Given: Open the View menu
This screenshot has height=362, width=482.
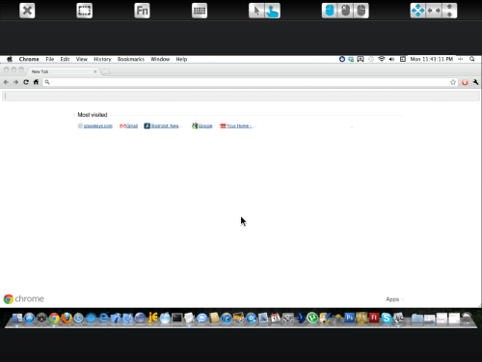Looking at the screenshot, I should tap(82, 59).
